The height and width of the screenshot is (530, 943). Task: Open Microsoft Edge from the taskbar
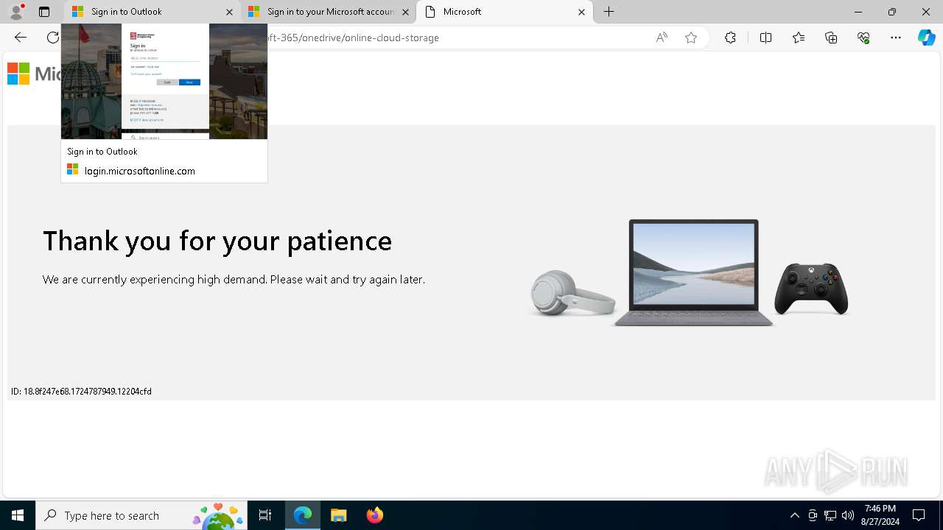pos(303,515)
